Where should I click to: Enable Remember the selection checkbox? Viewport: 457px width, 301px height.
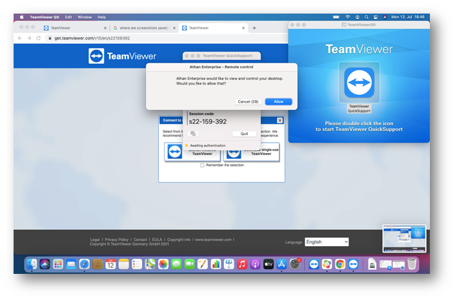[202, 165]
